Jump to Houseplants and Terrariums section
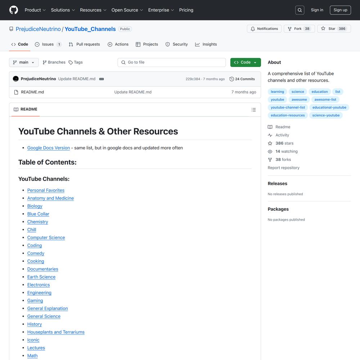This screenshot has width=360, height=360. point(56,332)
